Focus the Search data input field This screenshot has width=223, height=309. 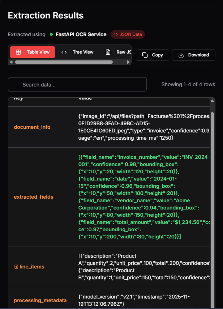77,84
